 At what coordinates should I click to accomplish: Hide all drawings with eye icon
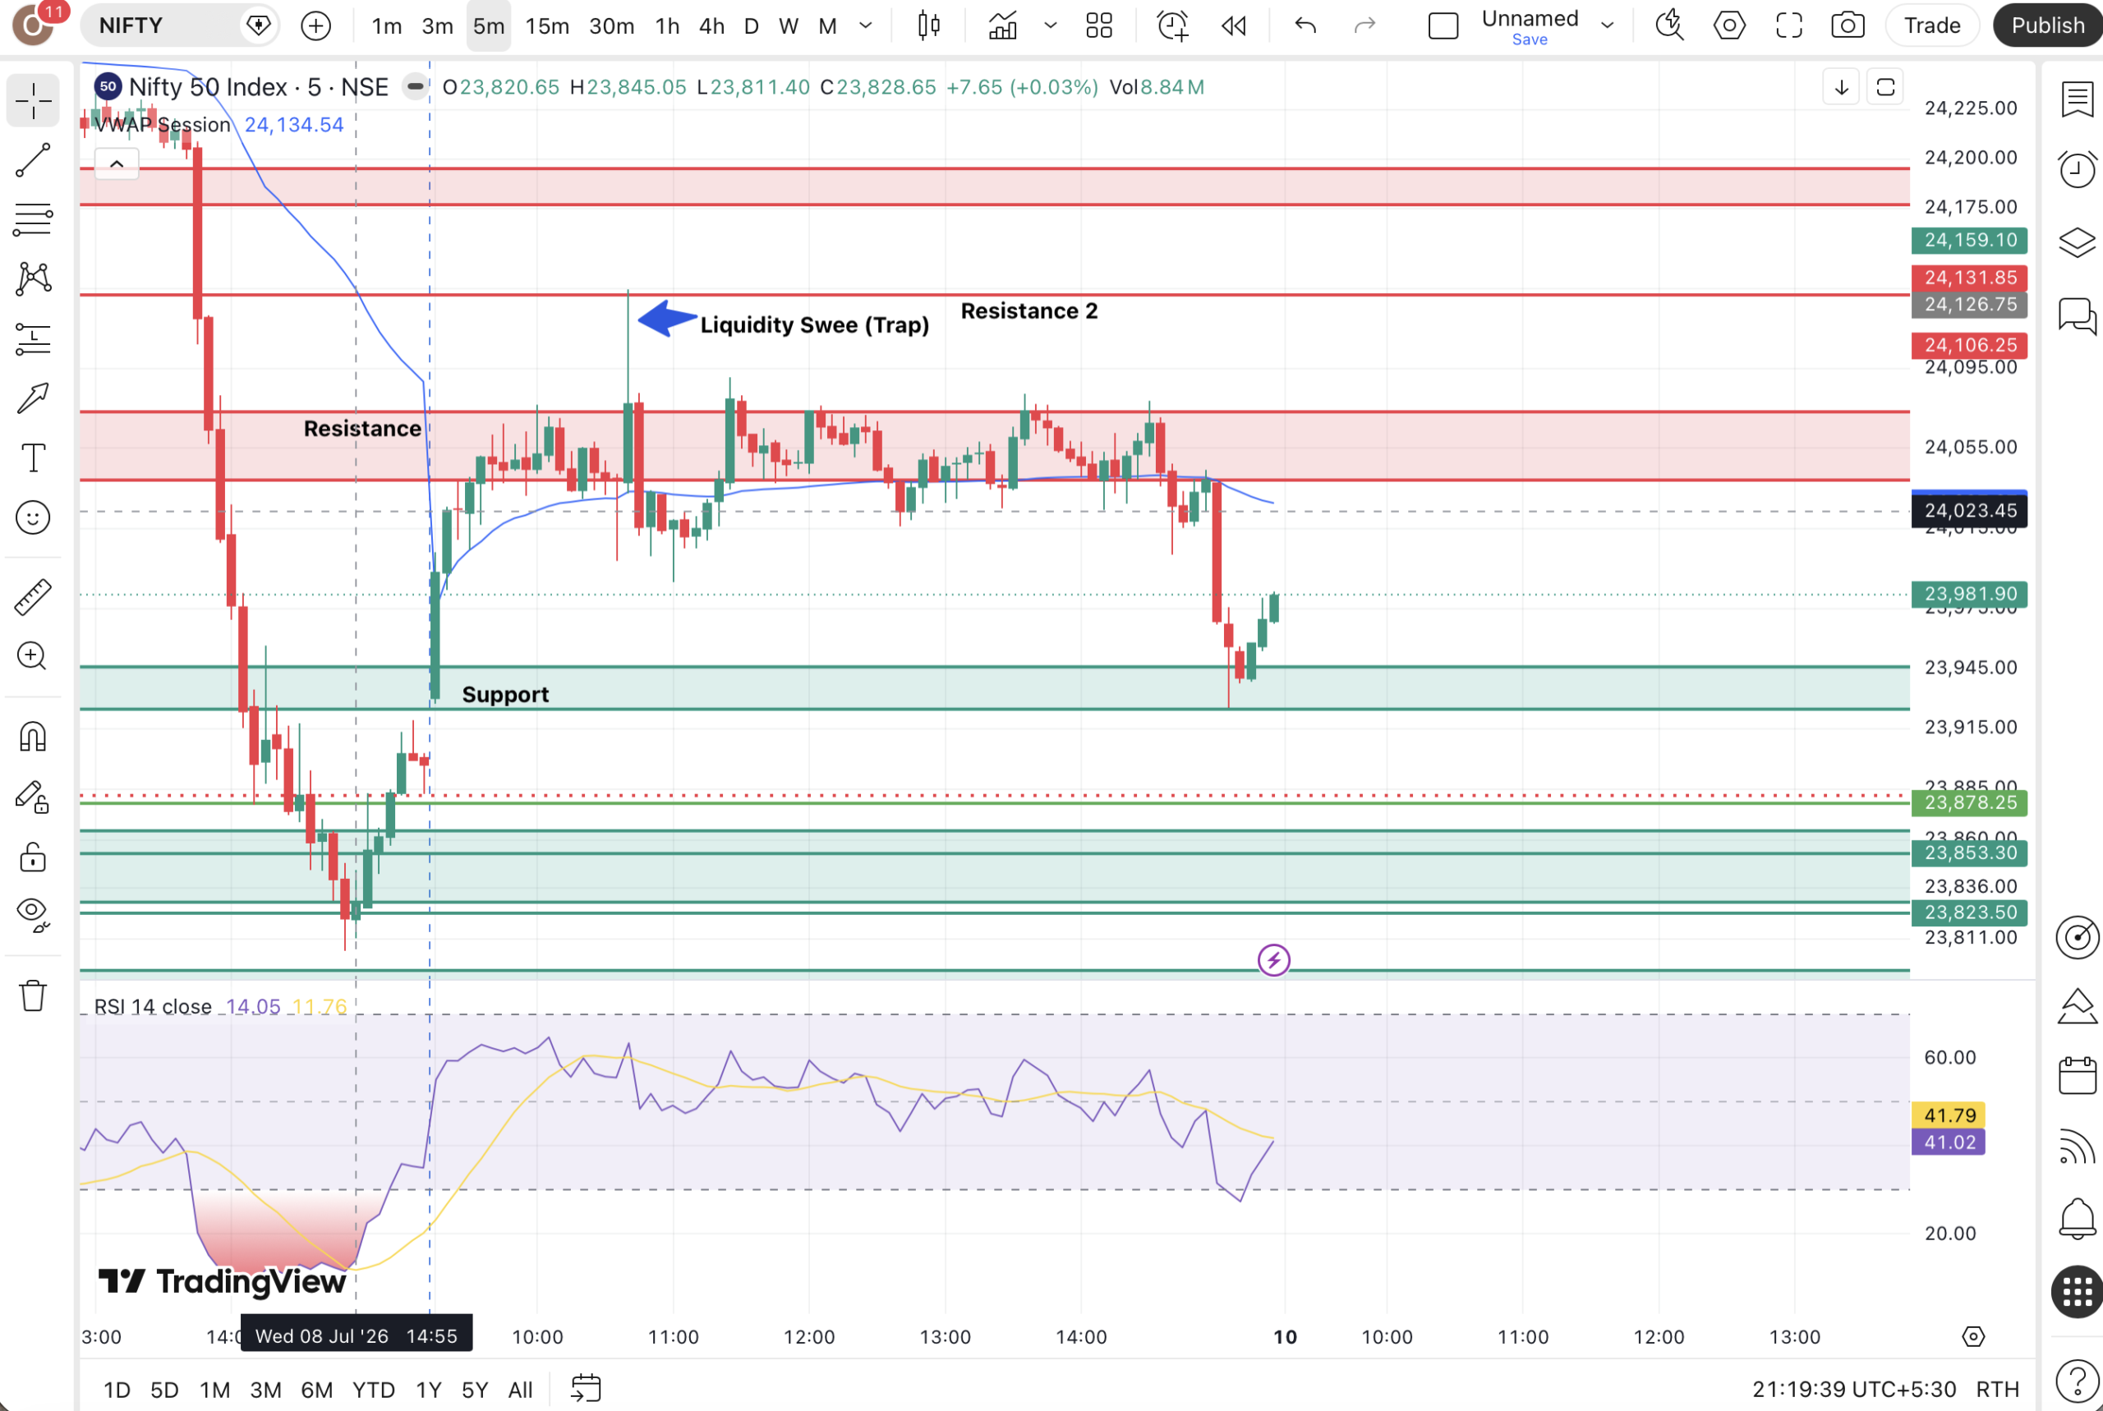click(x=34, y=915)
